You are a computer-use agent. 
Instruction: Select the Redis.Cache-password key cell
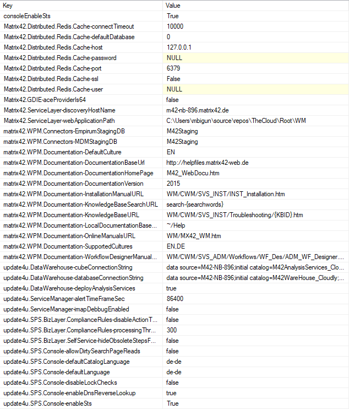pos(81,58)
